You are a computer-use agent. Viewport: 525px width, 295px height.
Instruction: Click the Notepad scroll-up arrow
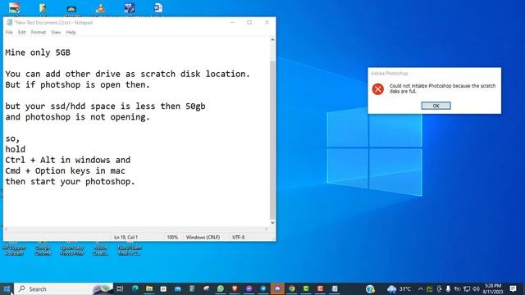(x=272, y=39)
